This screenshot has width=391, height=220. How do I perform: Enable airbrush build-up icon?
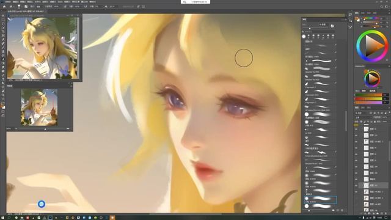[86, 7]
